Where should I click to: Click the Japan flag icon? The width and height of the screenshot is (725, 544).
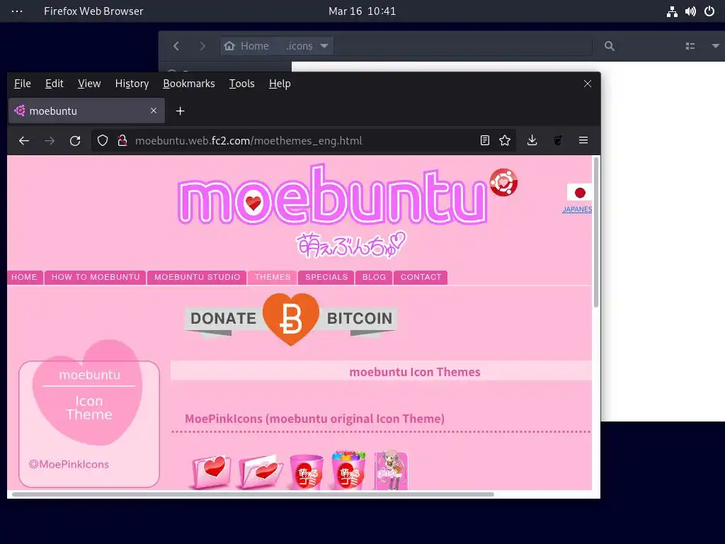coord(579,193)
